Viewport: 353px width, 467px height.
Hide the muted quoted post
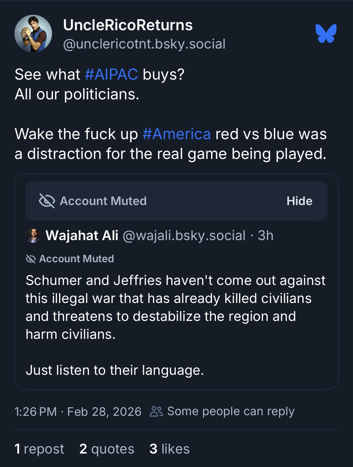tap(299, 201)
